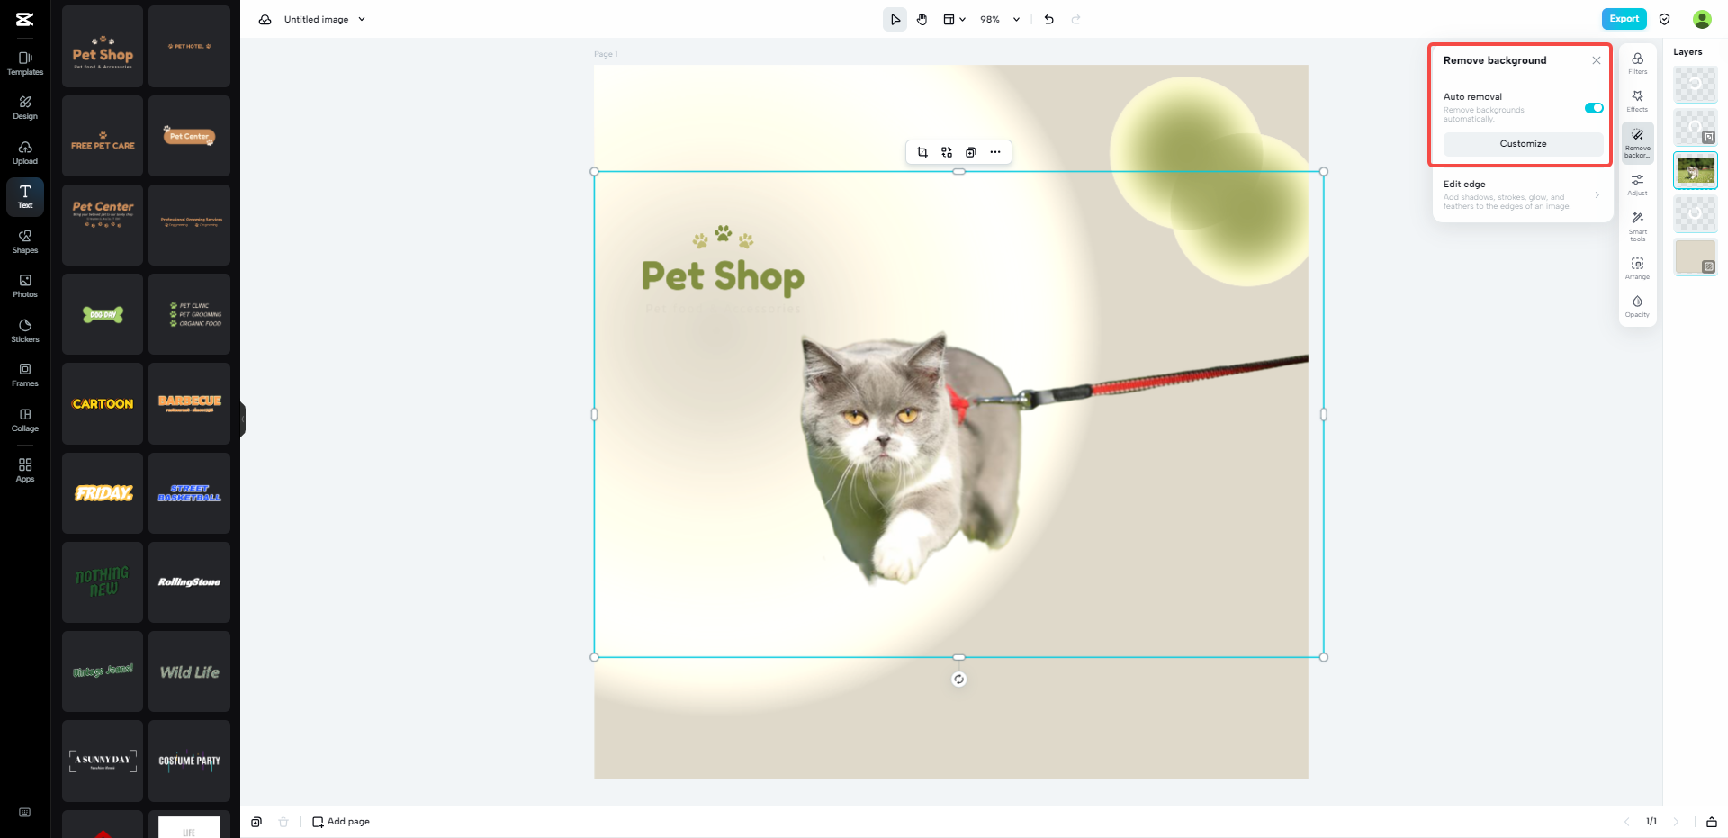Select the topmost layer thumbnail
The width and height of the screenshot is (1728, 838).
1696,85
